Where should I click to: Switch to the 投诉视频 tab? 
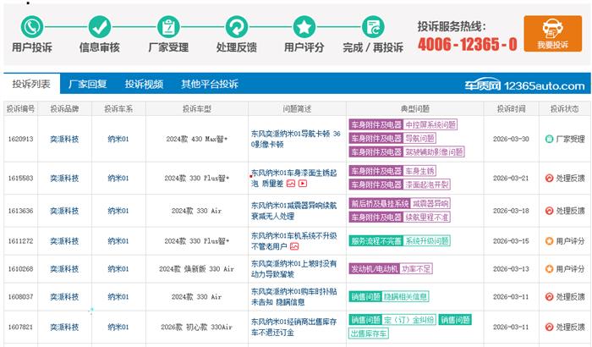(144, 85)
